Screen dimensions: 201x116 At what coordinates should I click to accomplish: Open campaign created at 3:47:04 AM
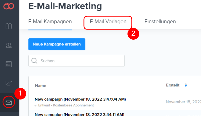point(80,99)
